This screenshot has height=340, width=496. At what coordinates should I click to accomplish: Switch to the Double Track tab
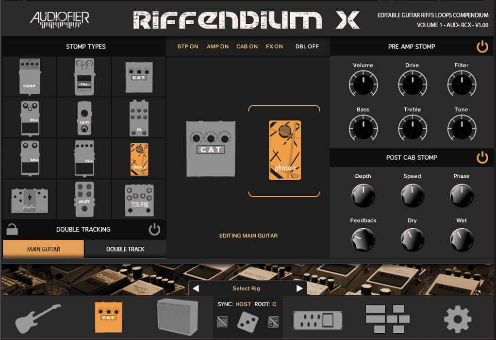pyautogui.click(x=125, y=249)
